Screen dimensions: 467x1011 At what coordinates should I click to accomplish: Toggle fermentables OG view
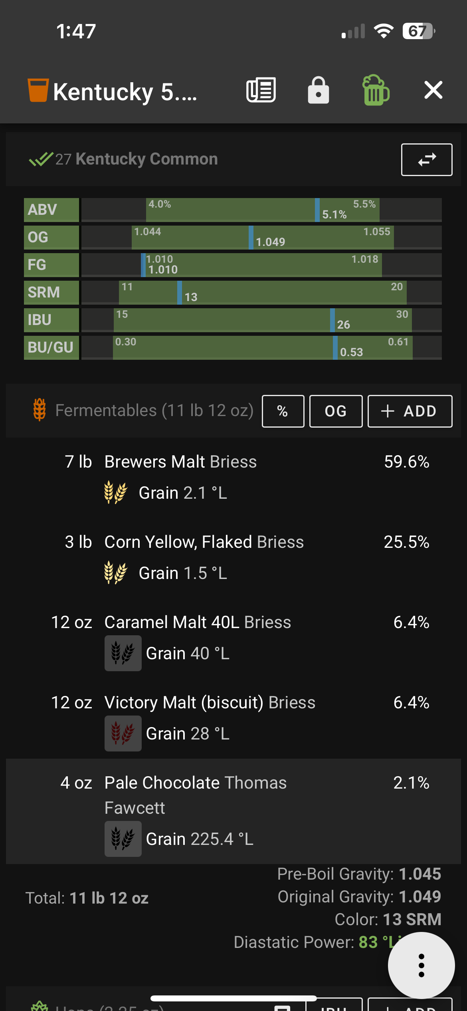click(x=336, y=411)
